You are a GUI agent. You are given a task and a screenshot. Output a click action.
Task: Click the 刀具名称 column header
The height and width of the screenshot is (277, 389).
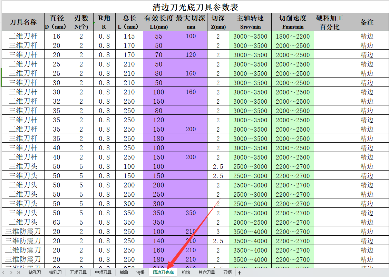click(x=23, y=22)
